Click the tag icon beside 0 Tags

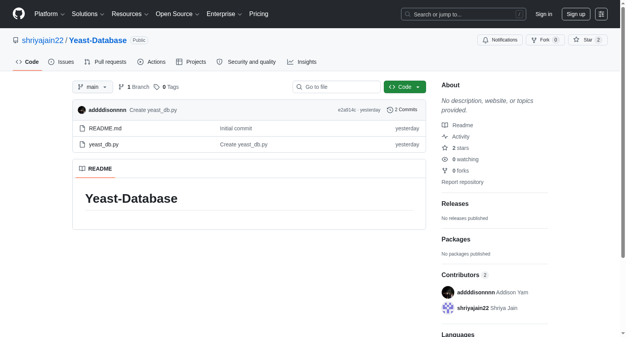[x=156, y=87]
